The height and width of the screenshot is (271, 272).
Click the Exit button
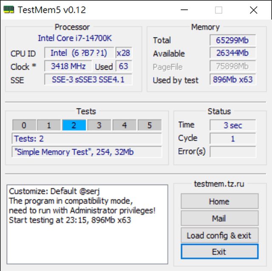[219, 252]
